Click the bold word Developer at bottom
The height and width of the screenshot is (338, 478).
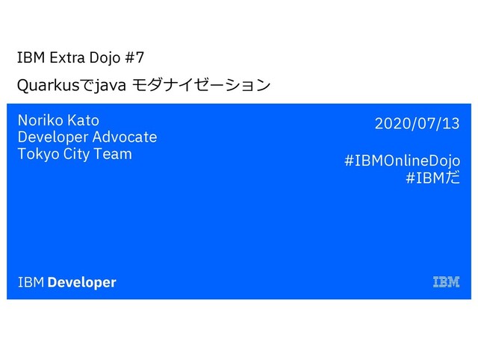[82, 283]
